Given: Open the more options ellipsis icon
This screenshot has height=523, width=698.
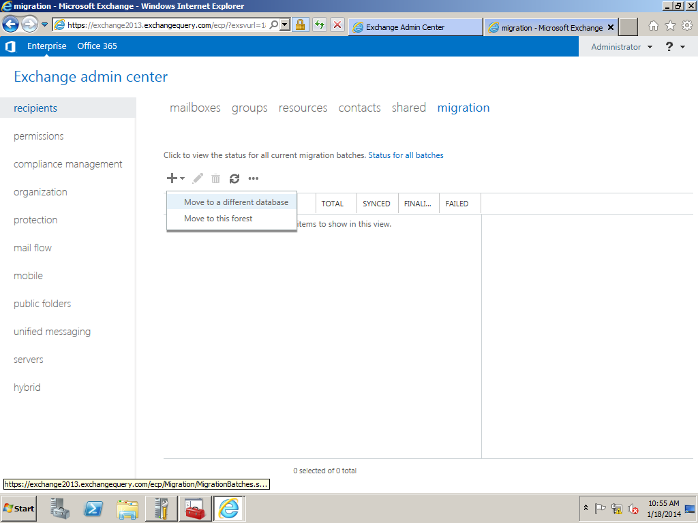Looking at the screenshot, I should [254, 178].
